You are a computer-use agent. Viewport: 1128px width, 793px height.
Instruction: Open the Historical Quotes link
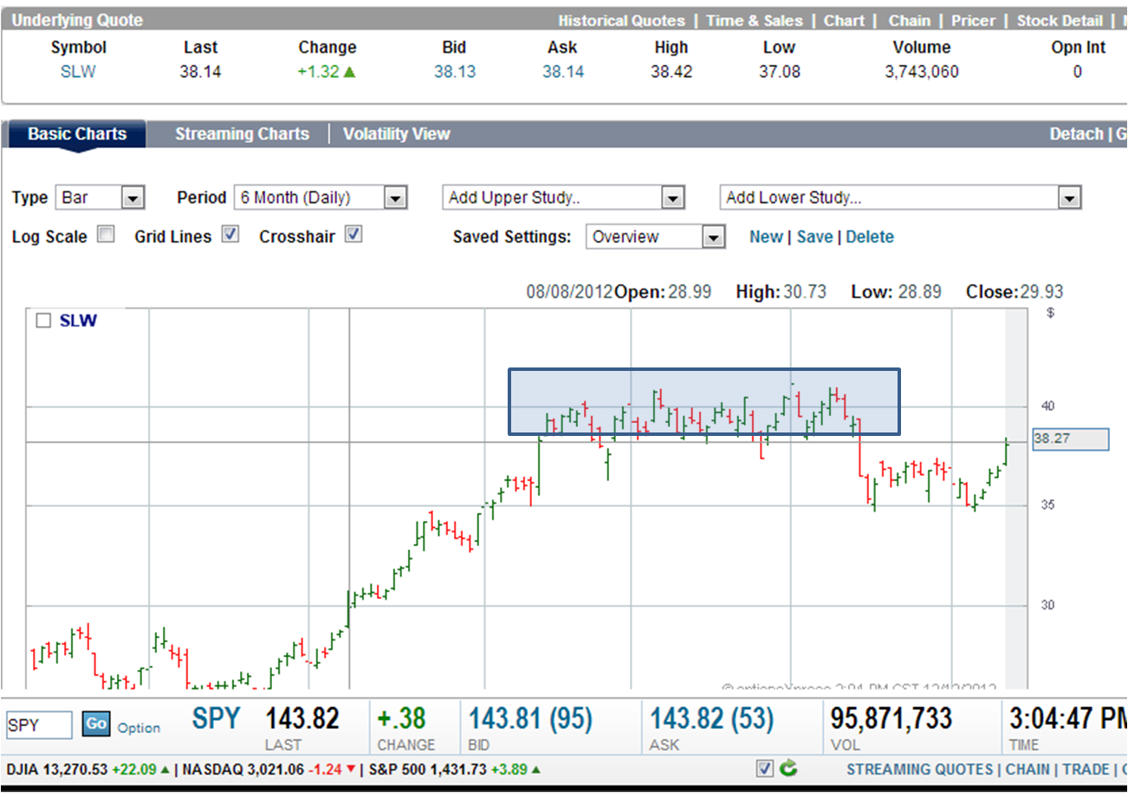tap(621, 21)
